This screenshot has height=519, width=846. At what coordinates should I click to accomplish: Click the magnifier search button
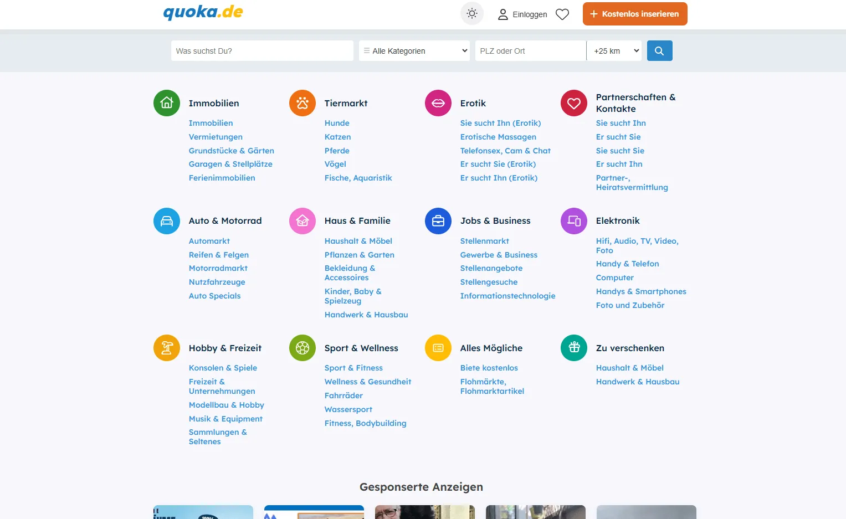pyautogui.click(x=659, y=51)
